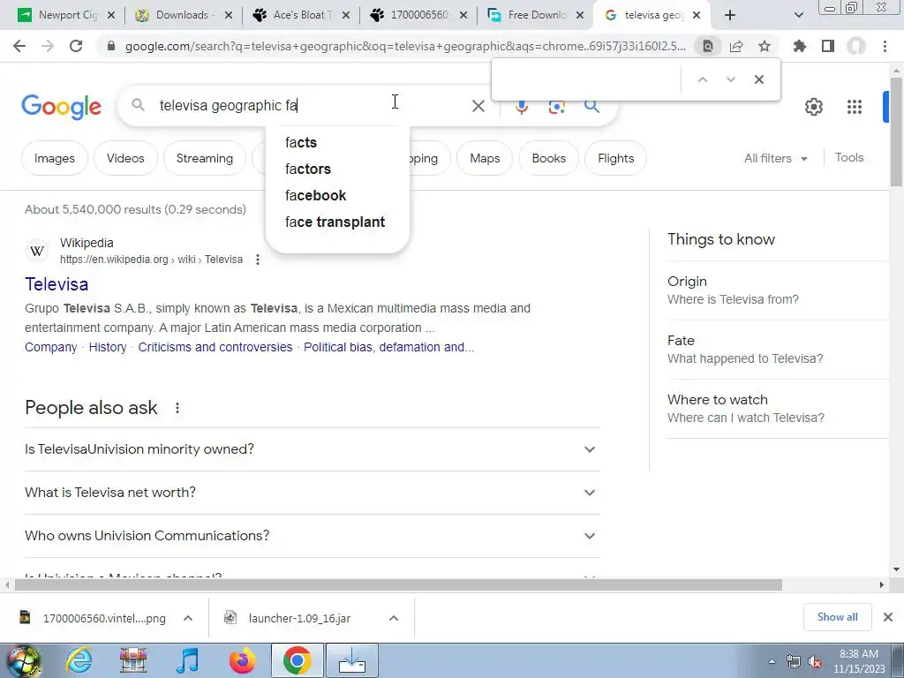Open a new browser tab

[730, 15]
